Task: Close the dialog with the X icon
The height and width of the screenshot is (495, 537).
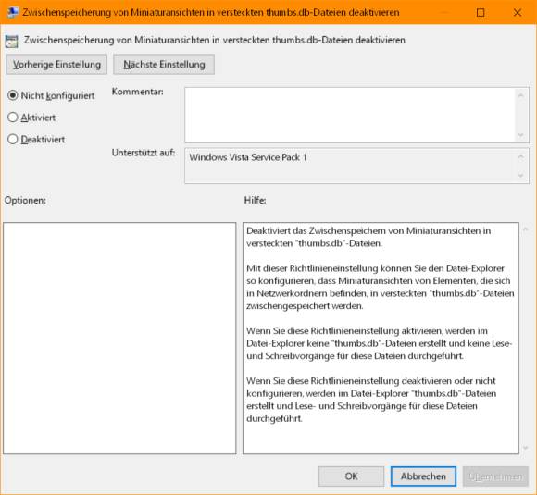Action: (x=518, y=13)
